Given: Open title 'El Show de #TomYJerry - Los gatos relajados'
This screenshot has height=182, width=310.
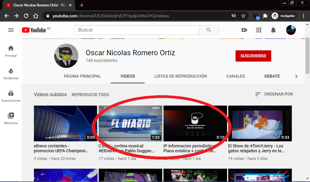Looking at the screenshot, I should [256, 148].
